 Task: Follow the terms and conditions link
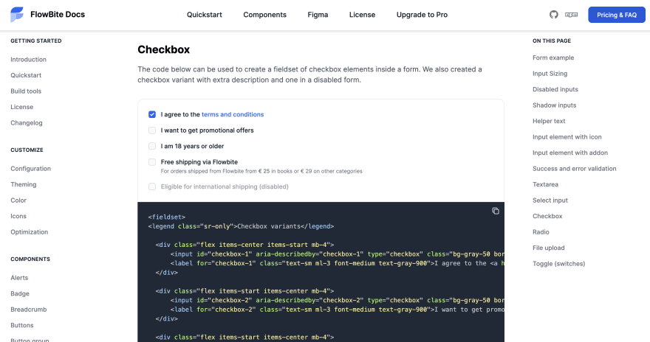point(233,114)
